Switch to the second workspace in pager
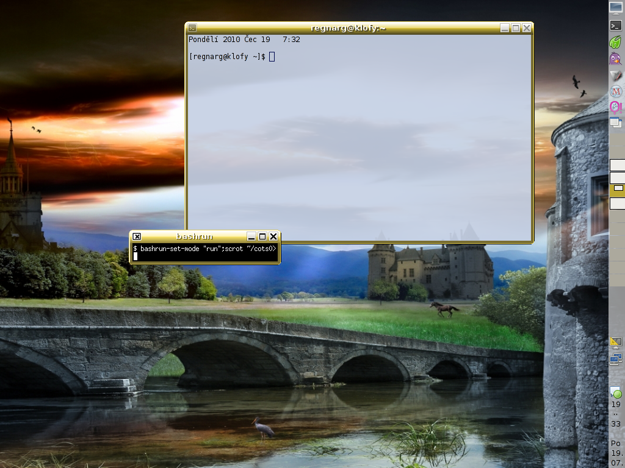625x468 pixels. pos(617,177)
